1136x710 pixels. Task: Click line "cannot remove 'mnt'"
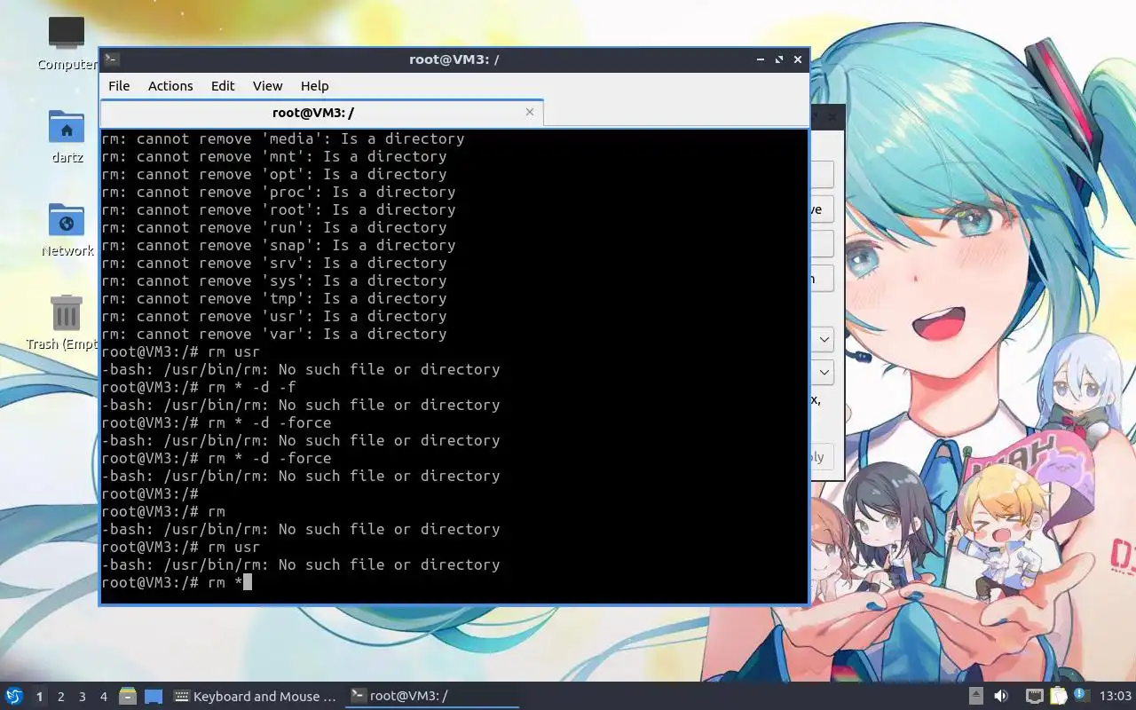(274, 156)
